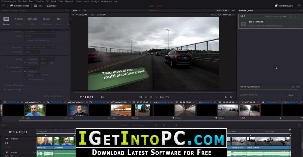The height and width of the screenshot is (157, 303).
Task: Open the quality Best dropdown
Action: (x=47, y=59)
